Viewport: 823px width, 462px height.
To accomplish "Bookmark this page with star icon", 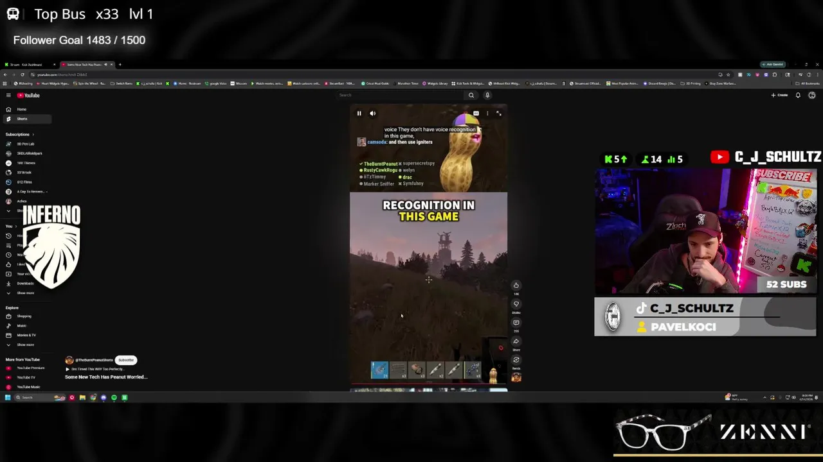I will (728, 74).
